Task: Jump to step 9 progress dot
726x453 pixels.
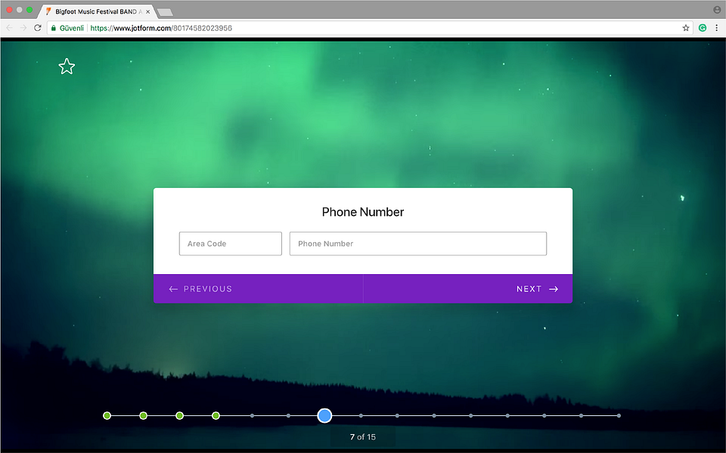Action: (x=397, y=415)
